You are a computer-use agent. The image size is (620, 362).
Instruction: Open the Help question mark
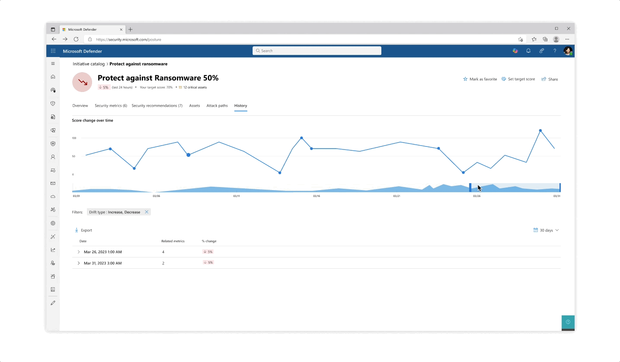point(555,51)
